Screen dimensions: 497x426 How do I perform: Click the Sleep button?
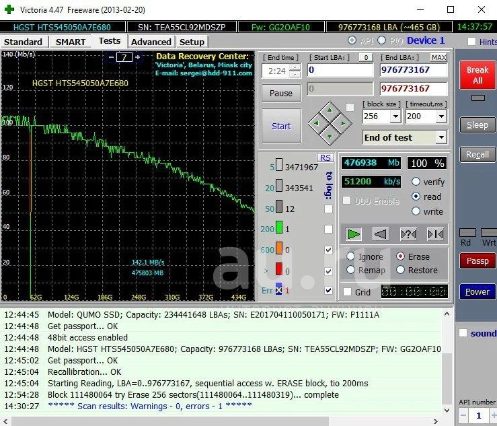pyautogui.click(x=477, y=125)
